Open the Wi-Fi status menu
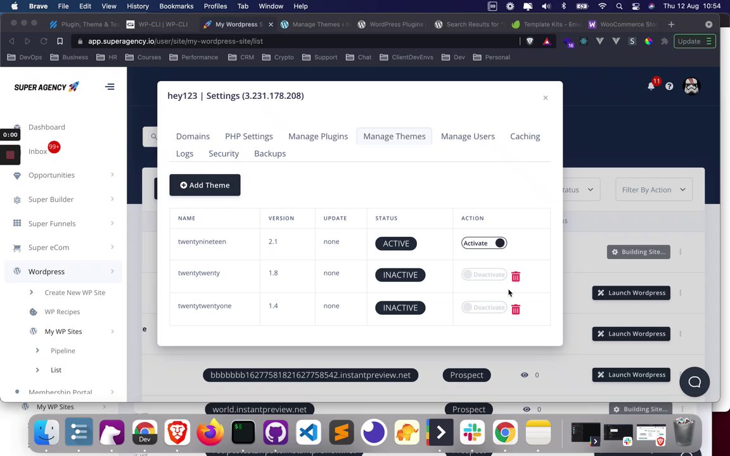 tap(602, 6)
